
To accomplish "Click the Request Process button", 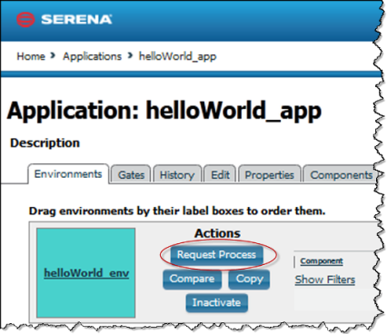I will (x=216, y=255).
